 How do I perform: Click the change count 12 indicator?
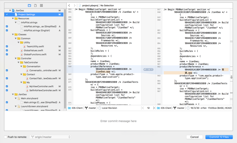click(148, 108)
